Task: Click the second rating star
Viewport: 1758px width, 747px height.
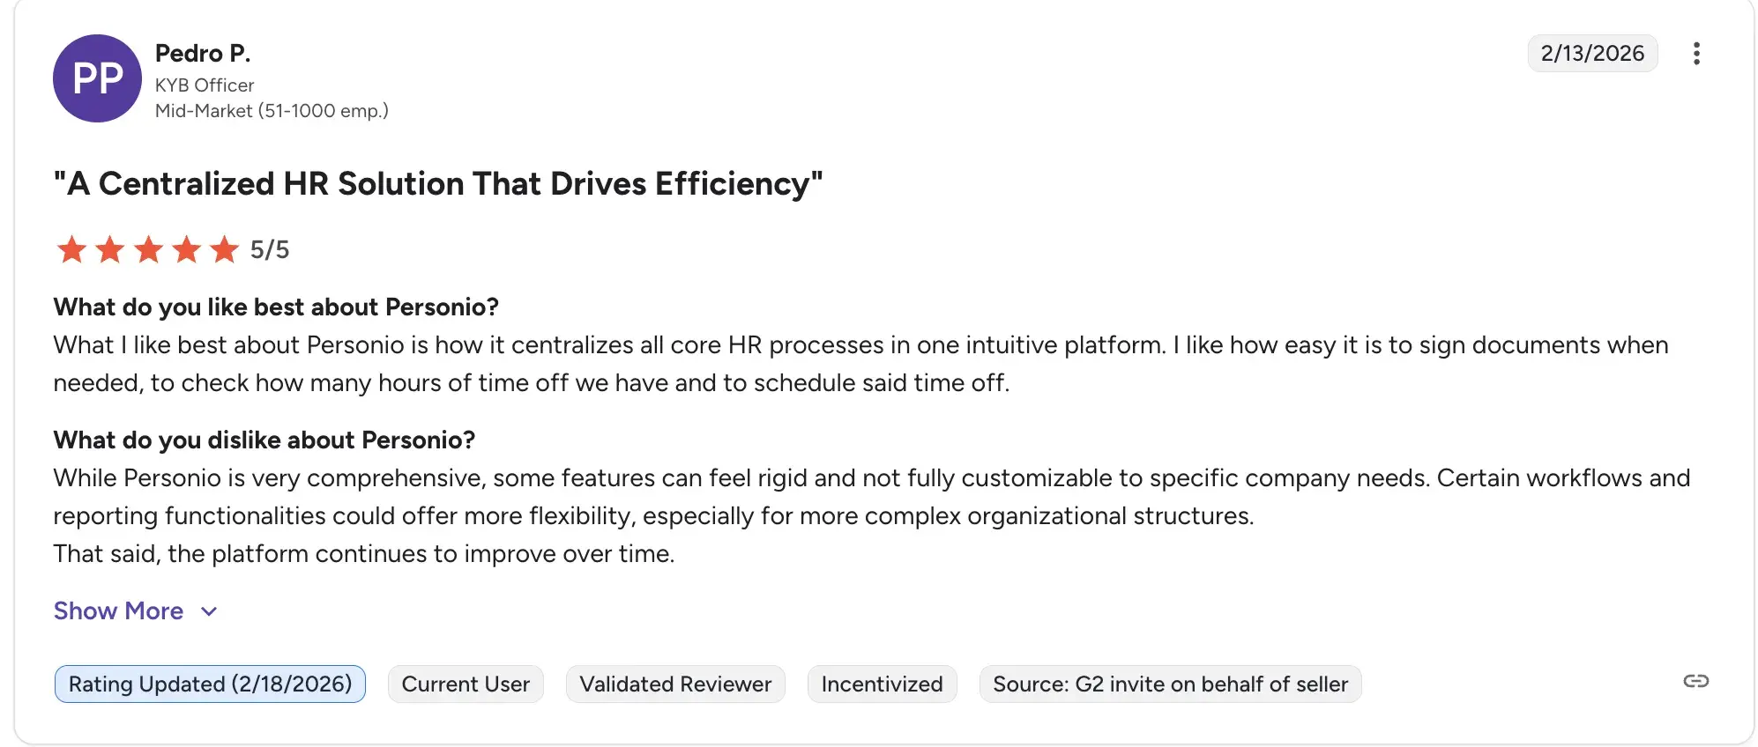Action: coord(110,249)
